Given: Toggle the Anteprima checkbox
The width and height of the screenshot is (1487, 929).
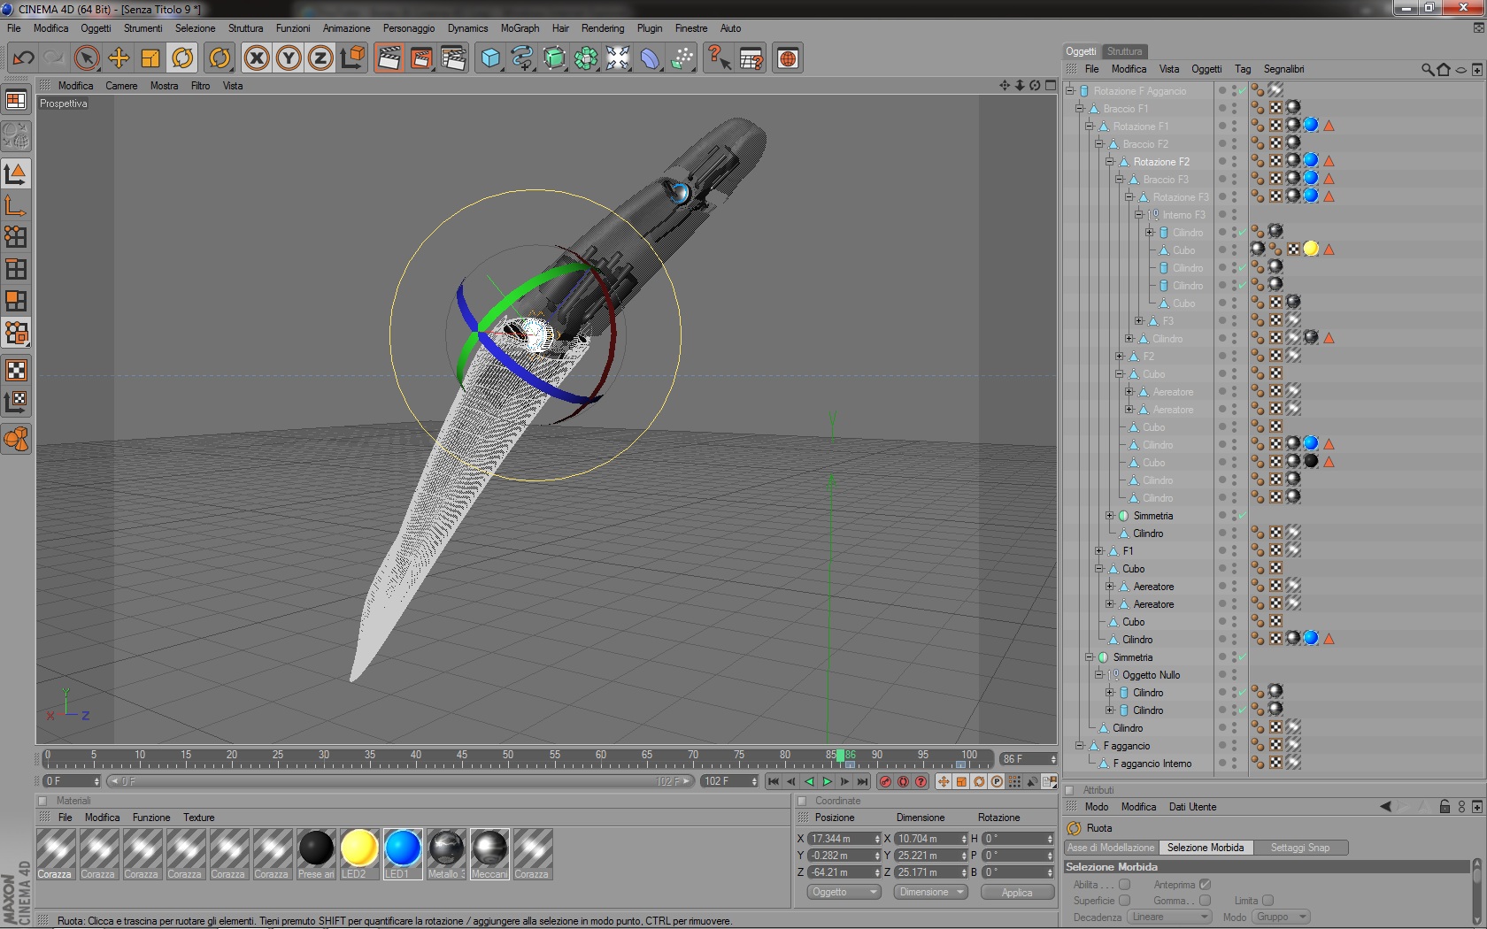Looking at the screenshot, I should click(x=1205, y=885).
